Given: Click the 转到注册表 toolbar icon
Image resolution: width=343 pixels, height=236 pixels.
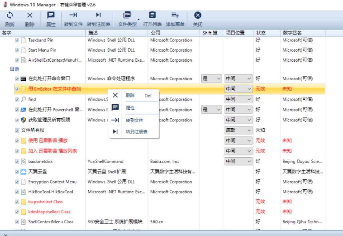Looking at the screenshot, I should tap(98, 16).
